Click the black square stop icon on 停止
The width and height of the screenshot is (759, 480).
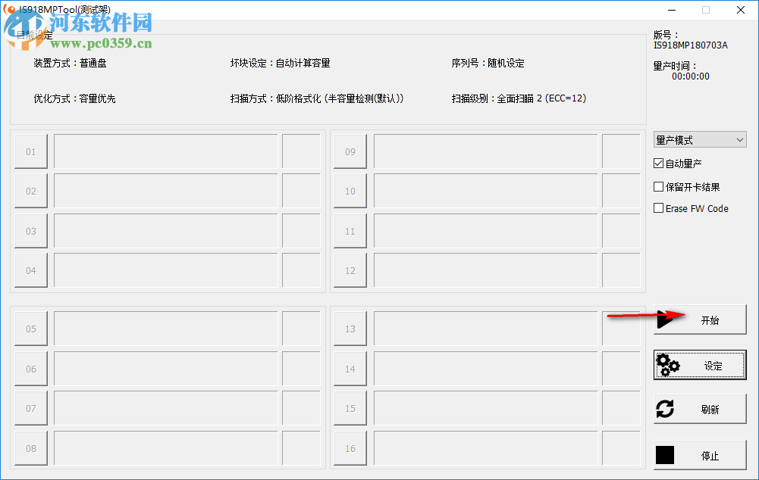point(665,454)
